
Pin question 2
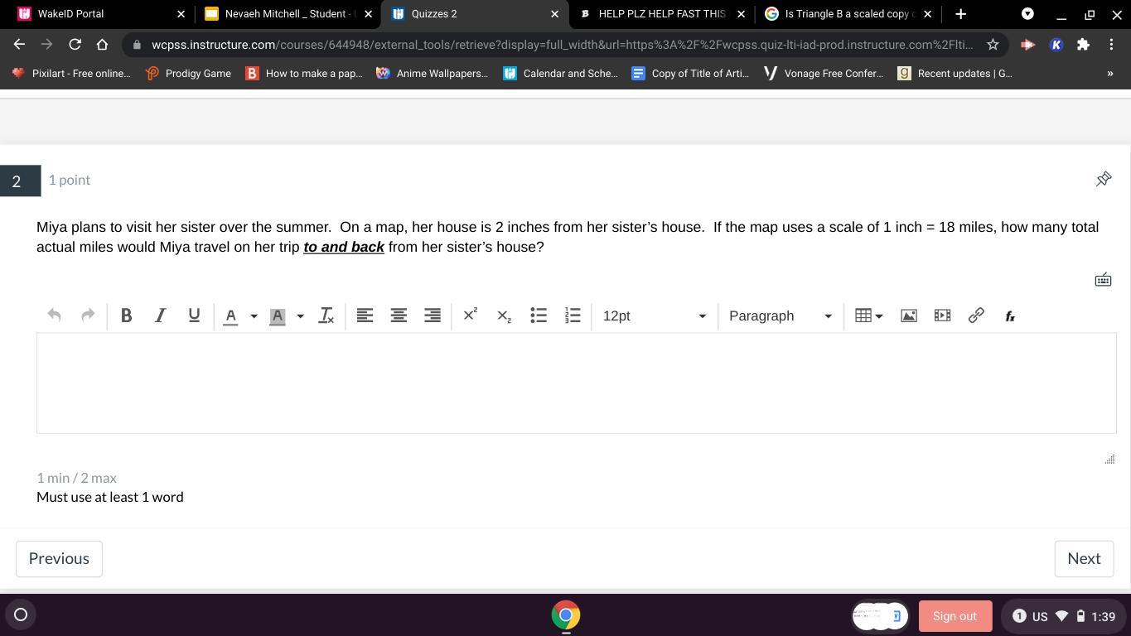pyautogui.click(x=1104, y=179)
